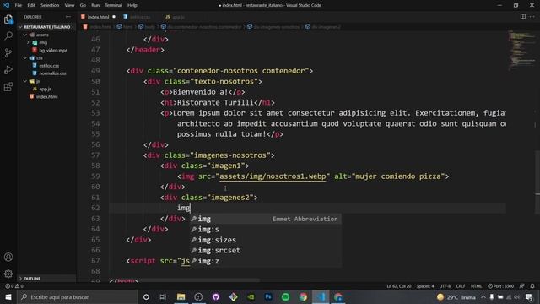This screenshot has height=304, width=540.
Task: Open the Terminal menu
Action: point(114,5)
